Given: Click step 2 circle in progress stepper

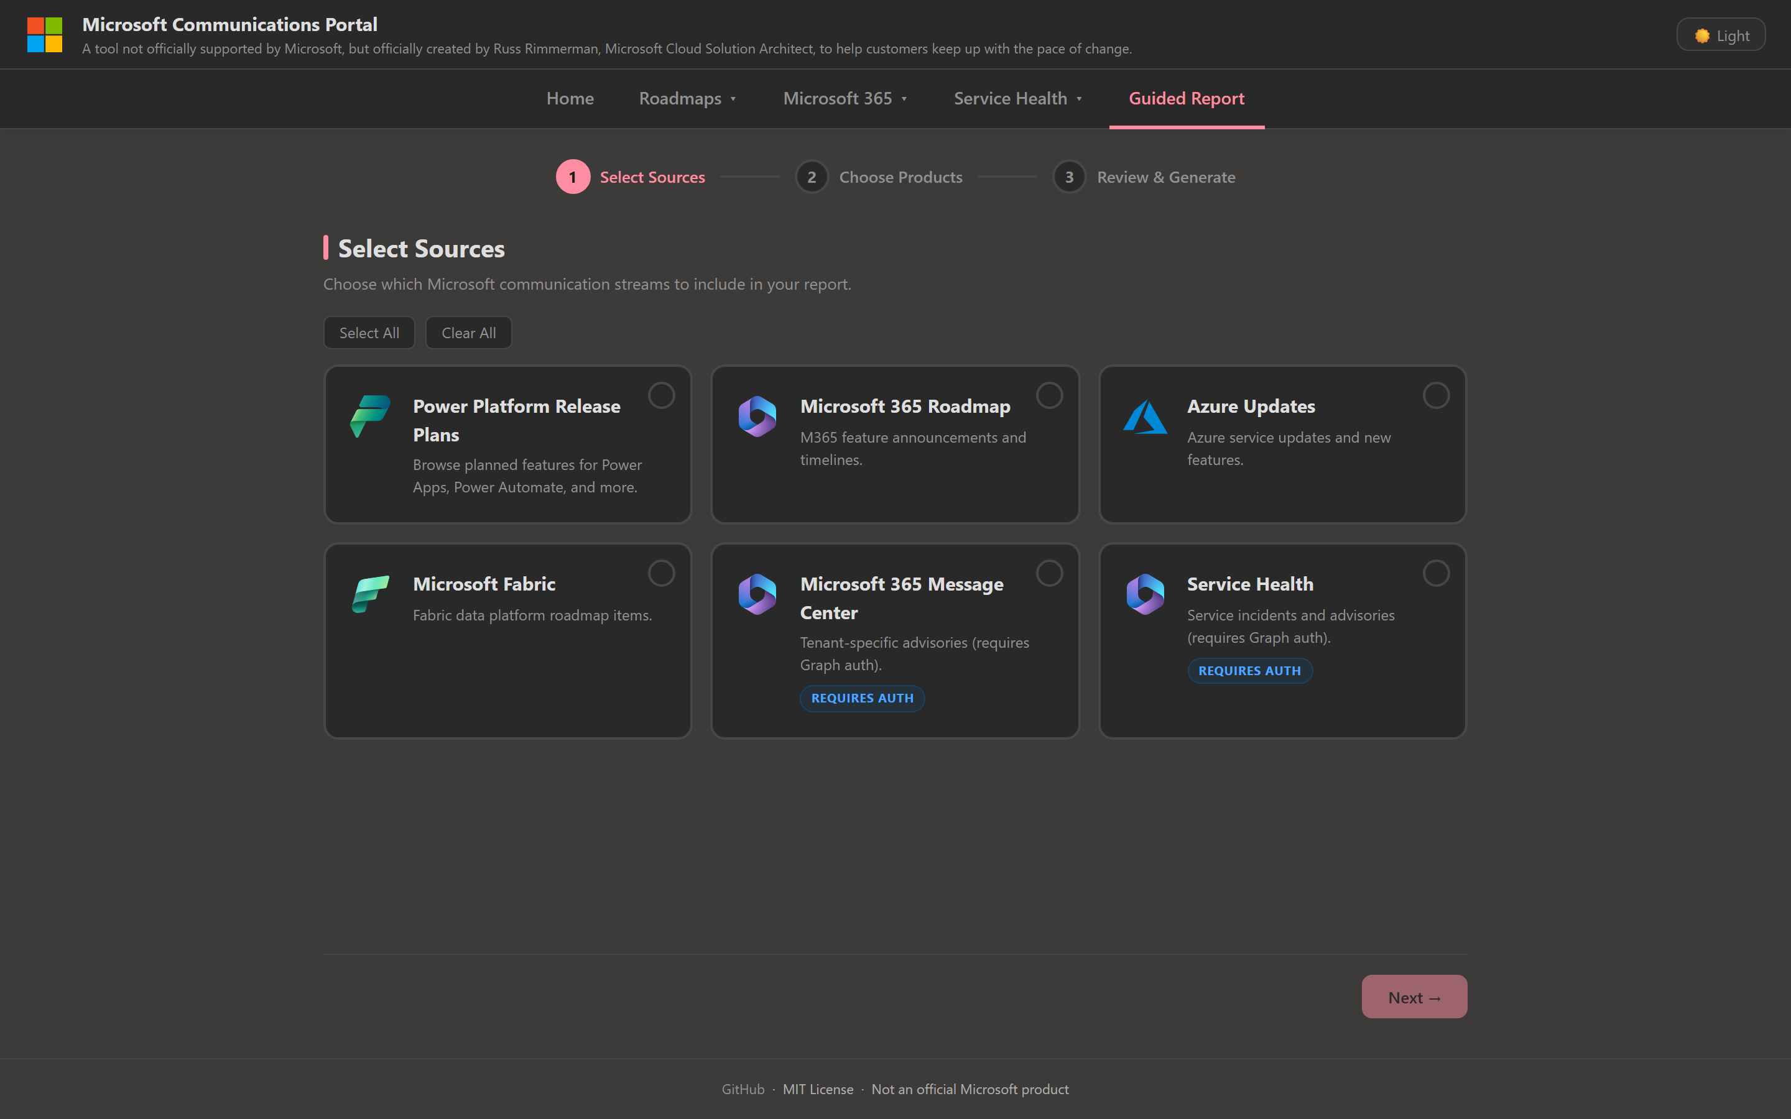Looking at the screenshot, I should click(812, 177).
